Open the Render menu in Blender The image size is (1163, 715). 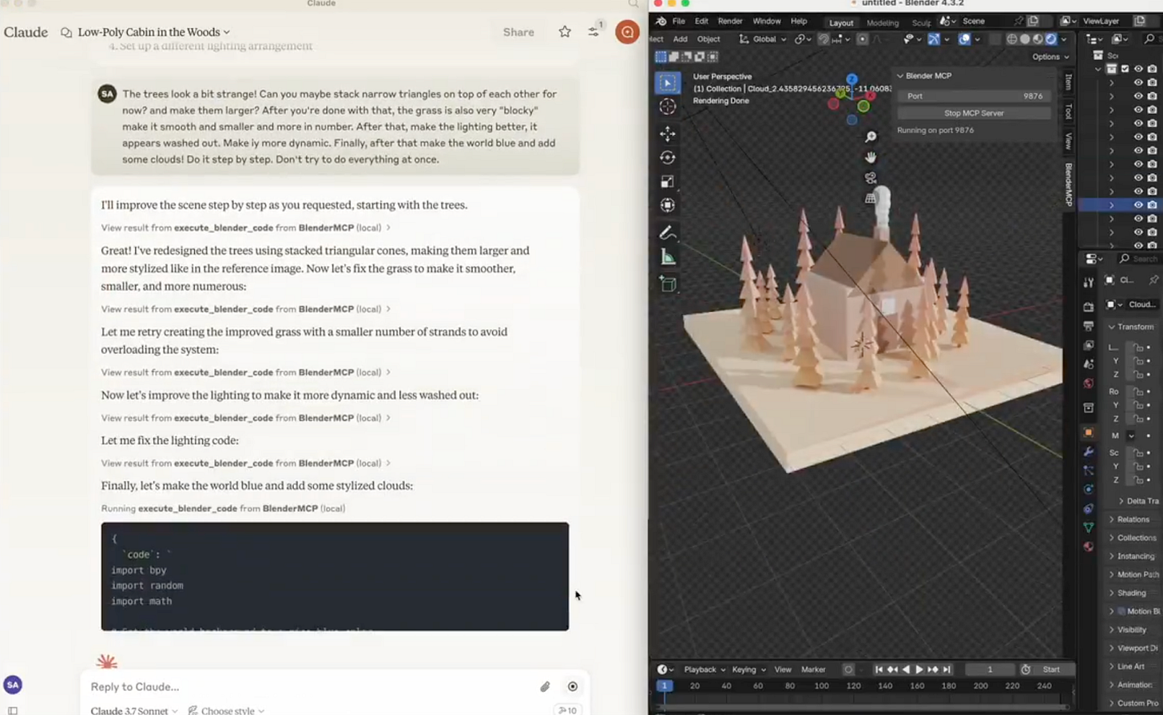[729, 22]
